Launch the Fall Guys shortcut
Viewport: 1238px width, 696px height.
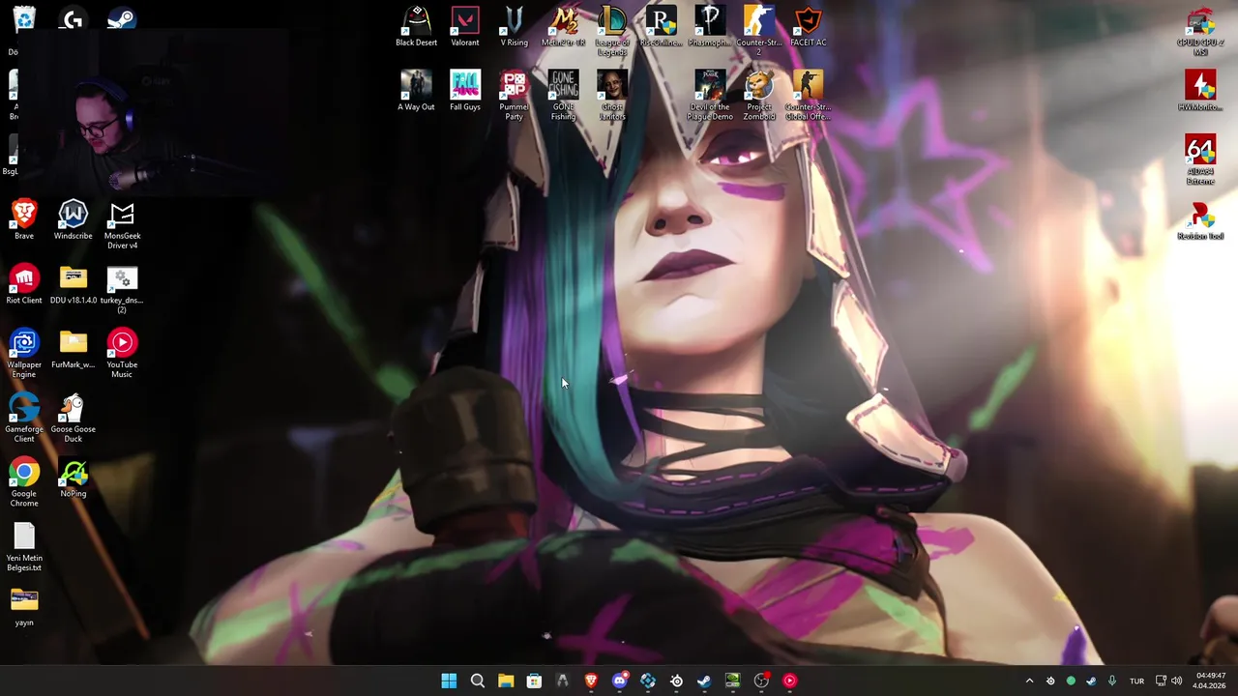465,91
